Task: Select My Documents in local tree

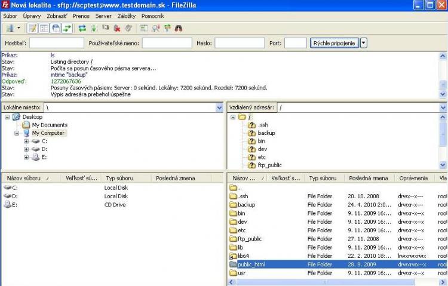Action: pyautogui.click(x=50, y=125)
